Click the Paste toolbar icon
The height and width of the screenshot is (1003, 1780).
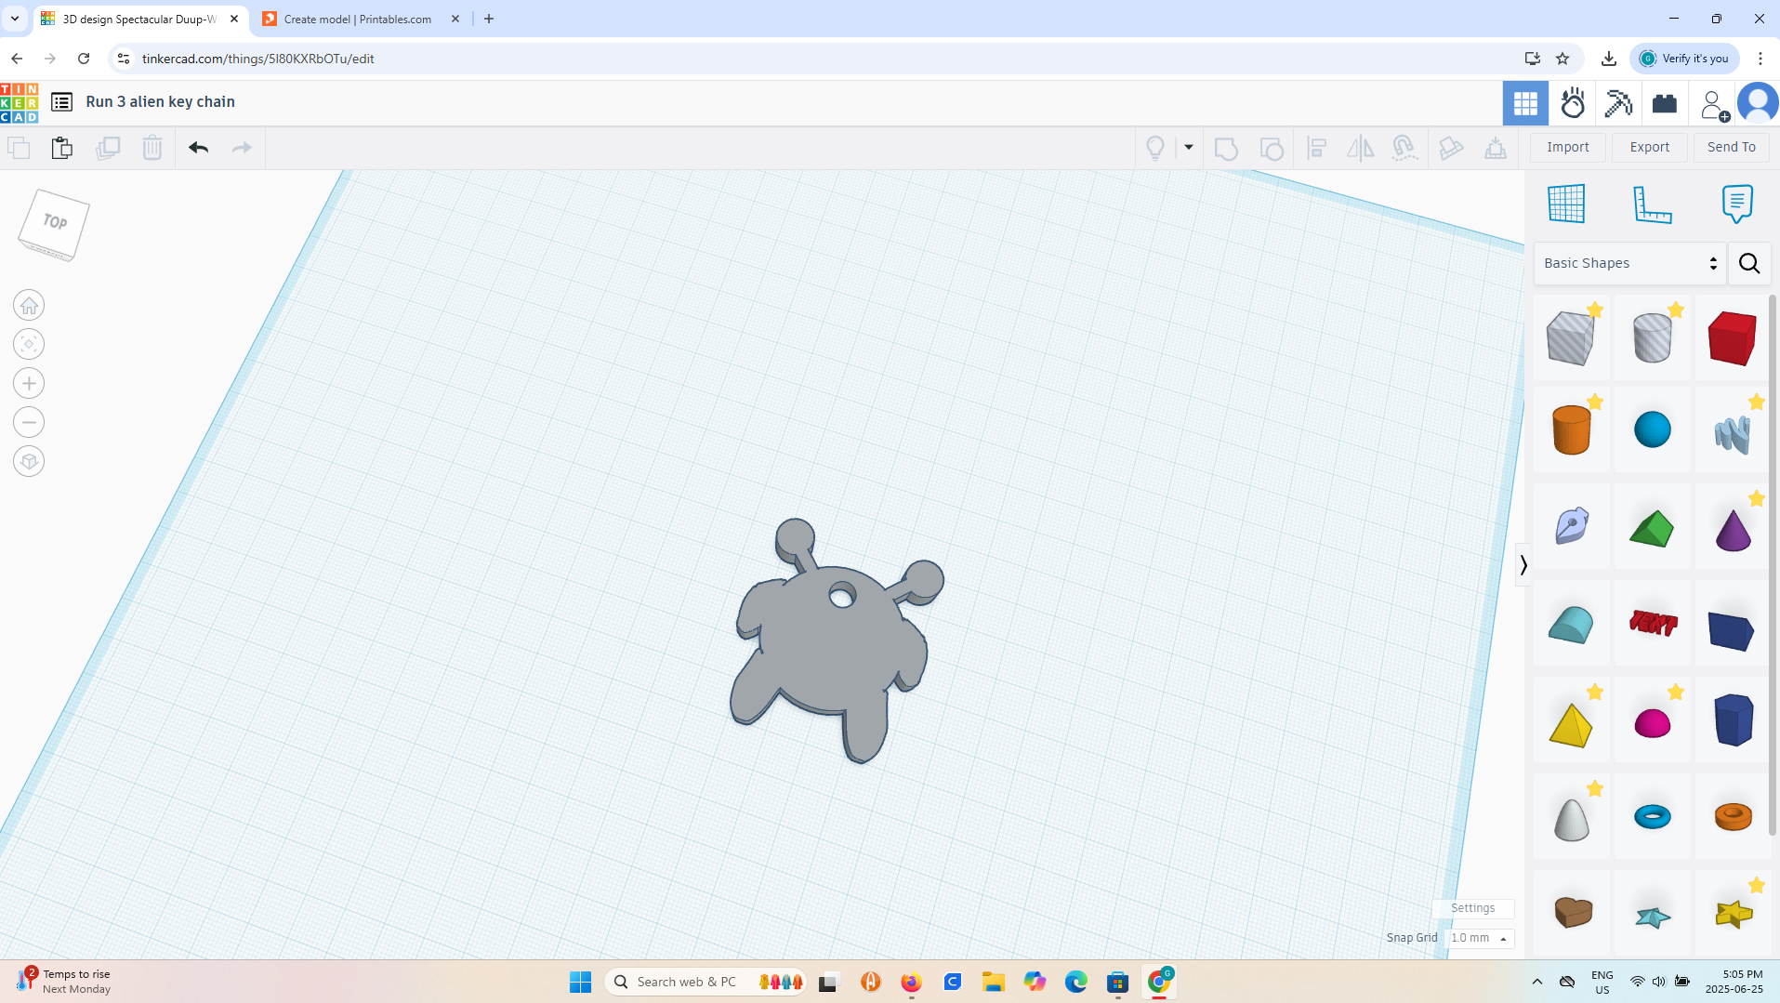(x=62, y=148)
